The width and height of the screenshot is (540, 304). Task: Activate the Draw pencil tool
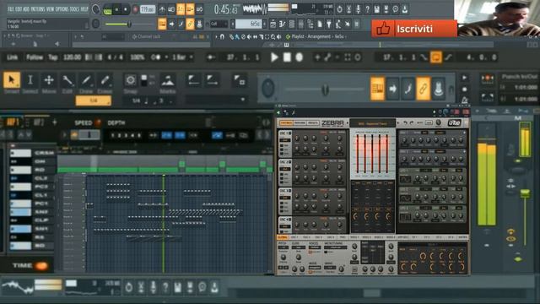point(86,80)
